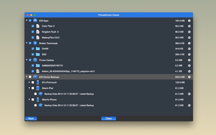Reveal SSD folder with magnifier icon
Viewport: 216px width, 135px height.
pos(189,55)
